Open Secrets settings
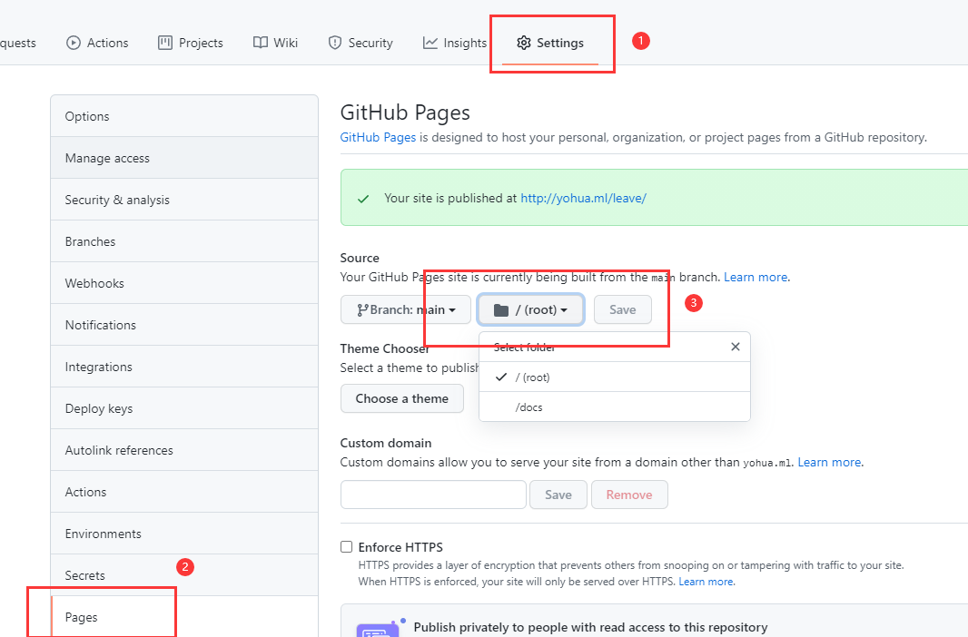Image resolution: width=968 pixels, height=637 pixels. pos(184,575)
